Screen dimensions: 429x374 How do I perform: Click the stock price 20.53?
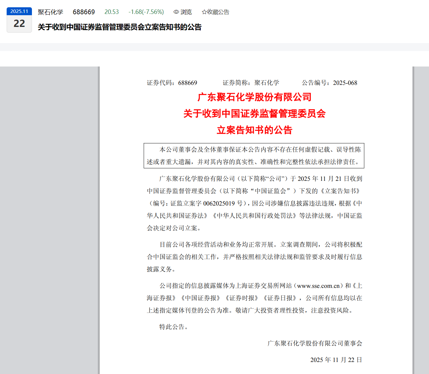pyautogui.click(x=112, y=12)
